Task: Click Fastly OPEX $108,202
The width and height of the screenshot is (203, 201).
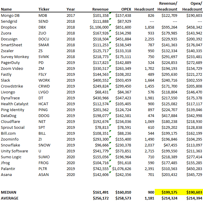Action: tap(123, 75)
